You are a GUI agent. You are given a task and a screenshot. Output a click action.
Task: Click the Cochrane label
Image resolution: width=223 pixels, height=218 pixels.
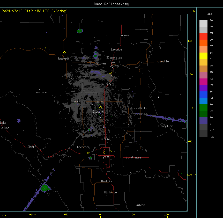pyautogui.click(x=83, y=147)
